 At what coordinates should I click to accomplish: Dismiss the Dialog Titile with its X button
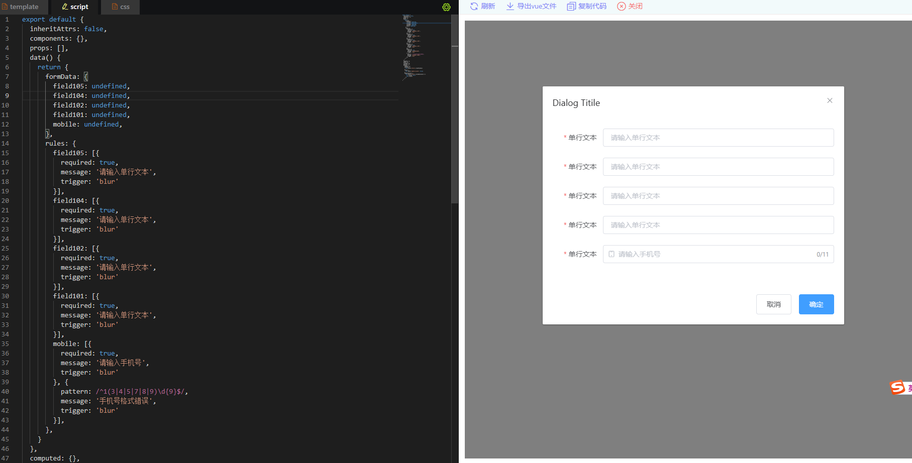(x=830, y=100)
